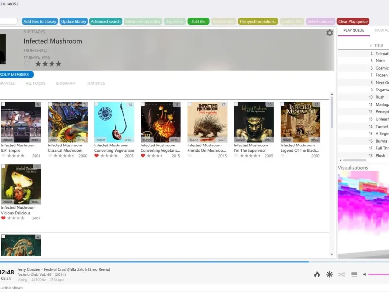Image resolution: width=389 pixels, height=292 pixels.
Task: Tick the Vicious Delicious album checkbox
Action: point(3,166)
